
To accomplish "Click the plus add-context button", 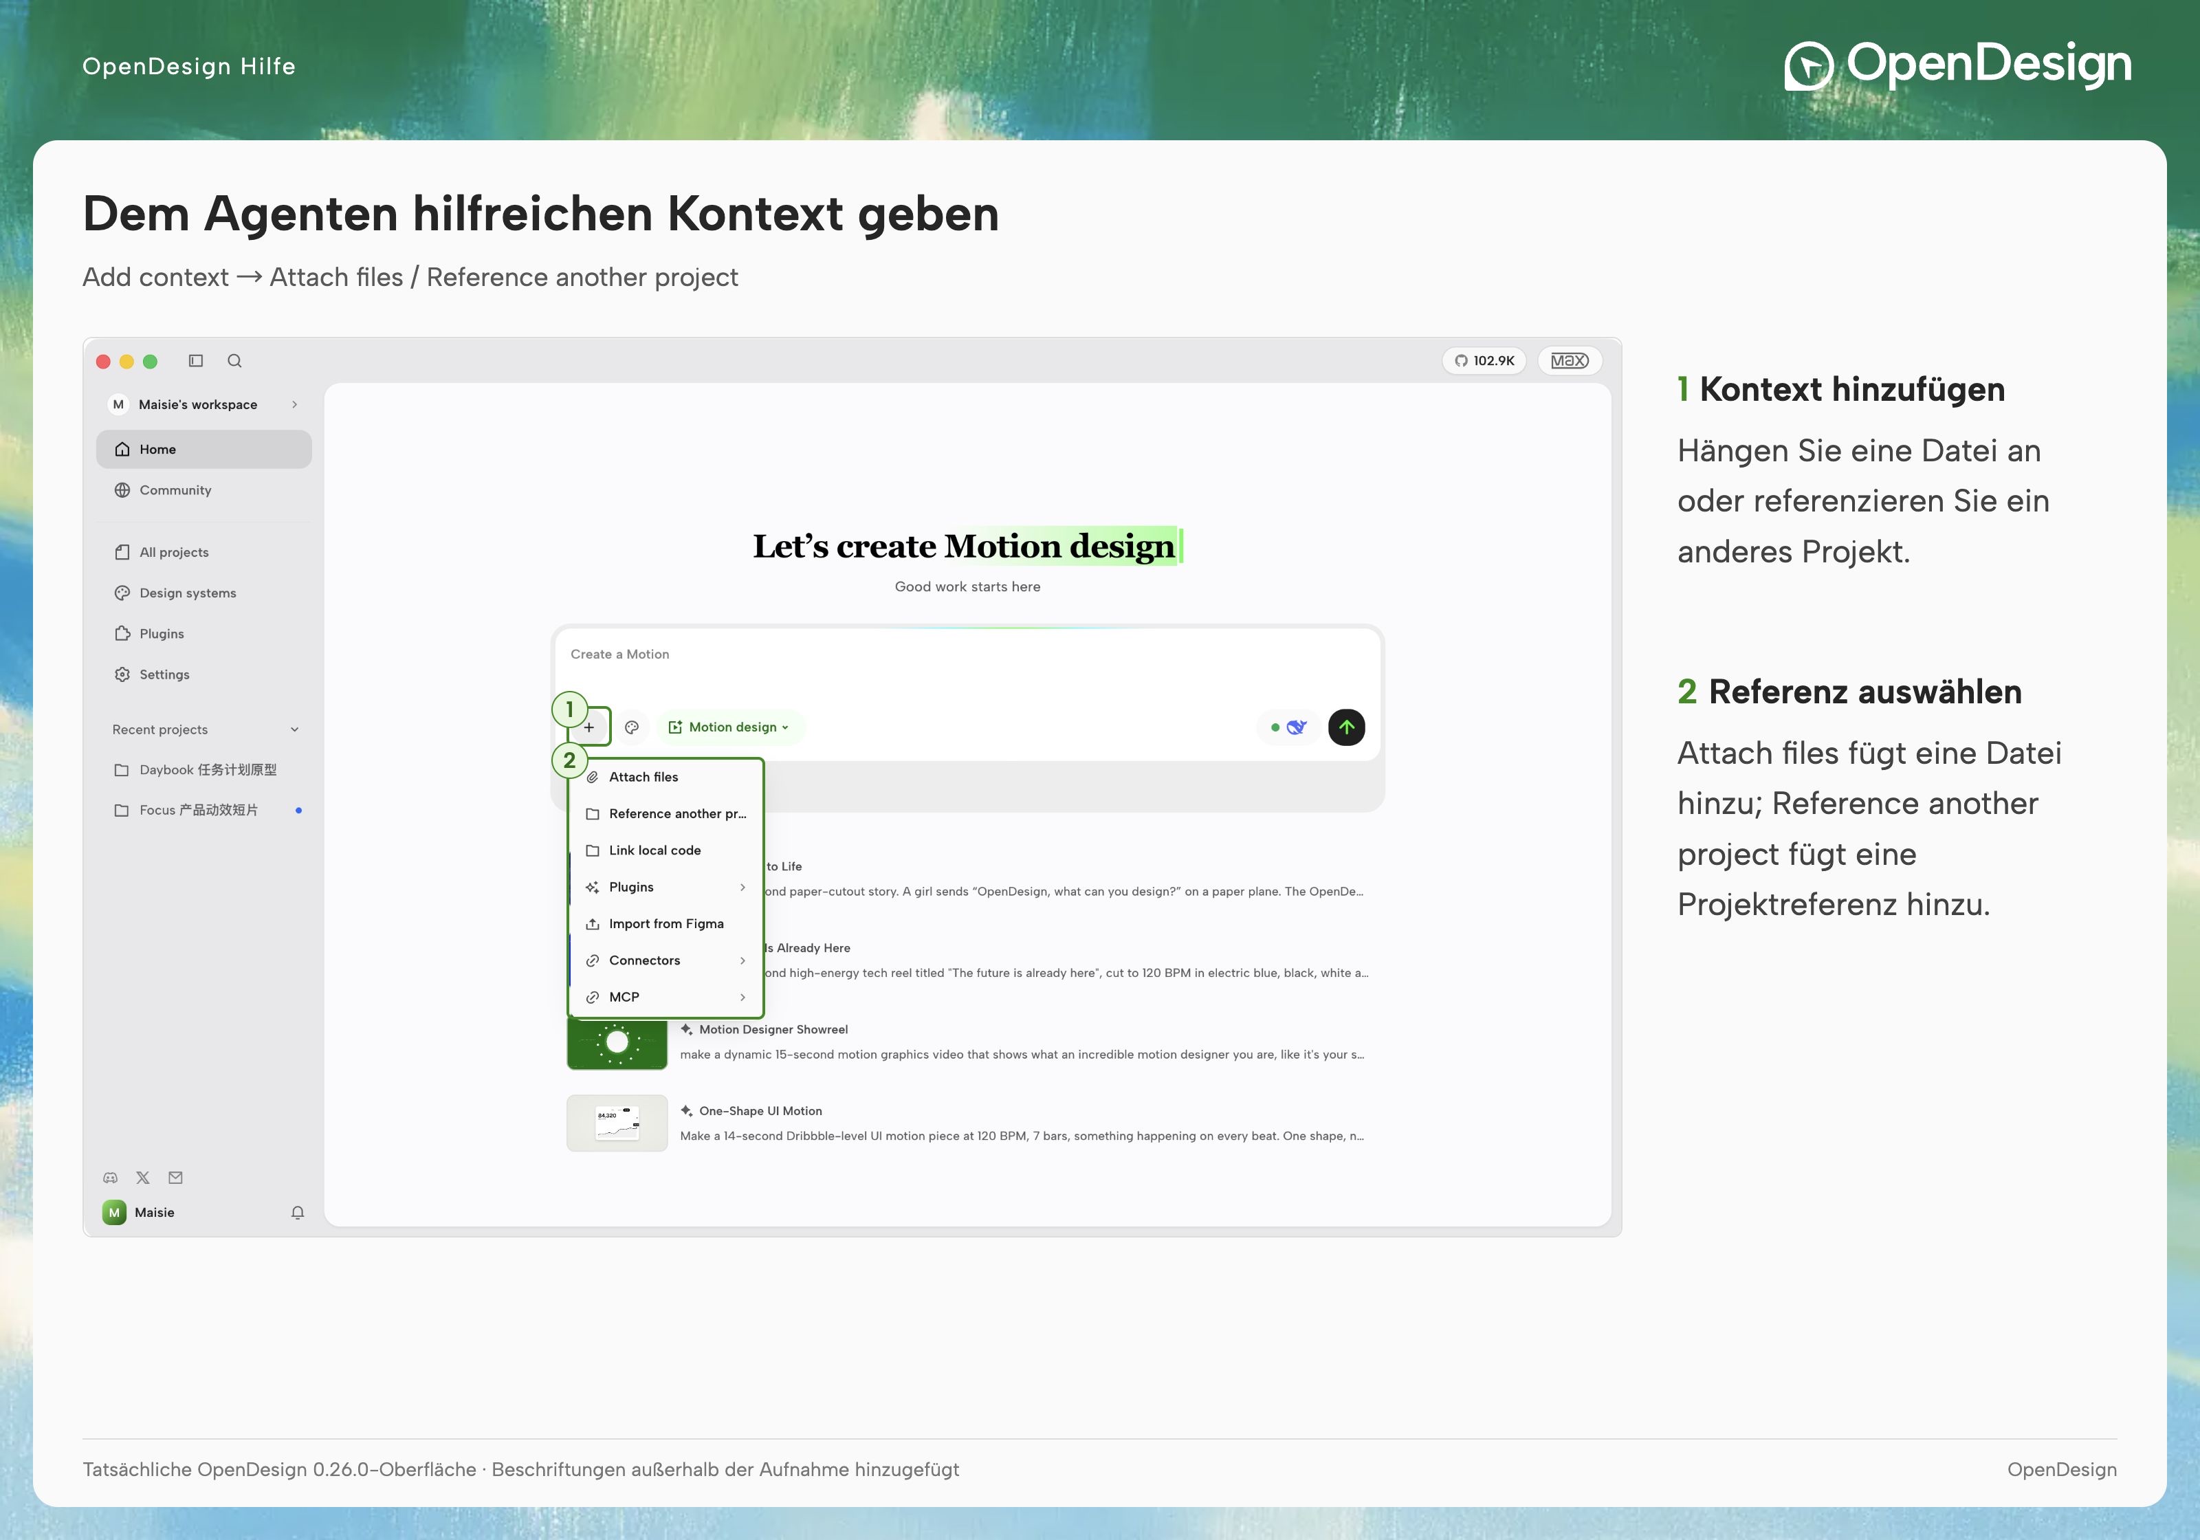I will click(589, 727).
